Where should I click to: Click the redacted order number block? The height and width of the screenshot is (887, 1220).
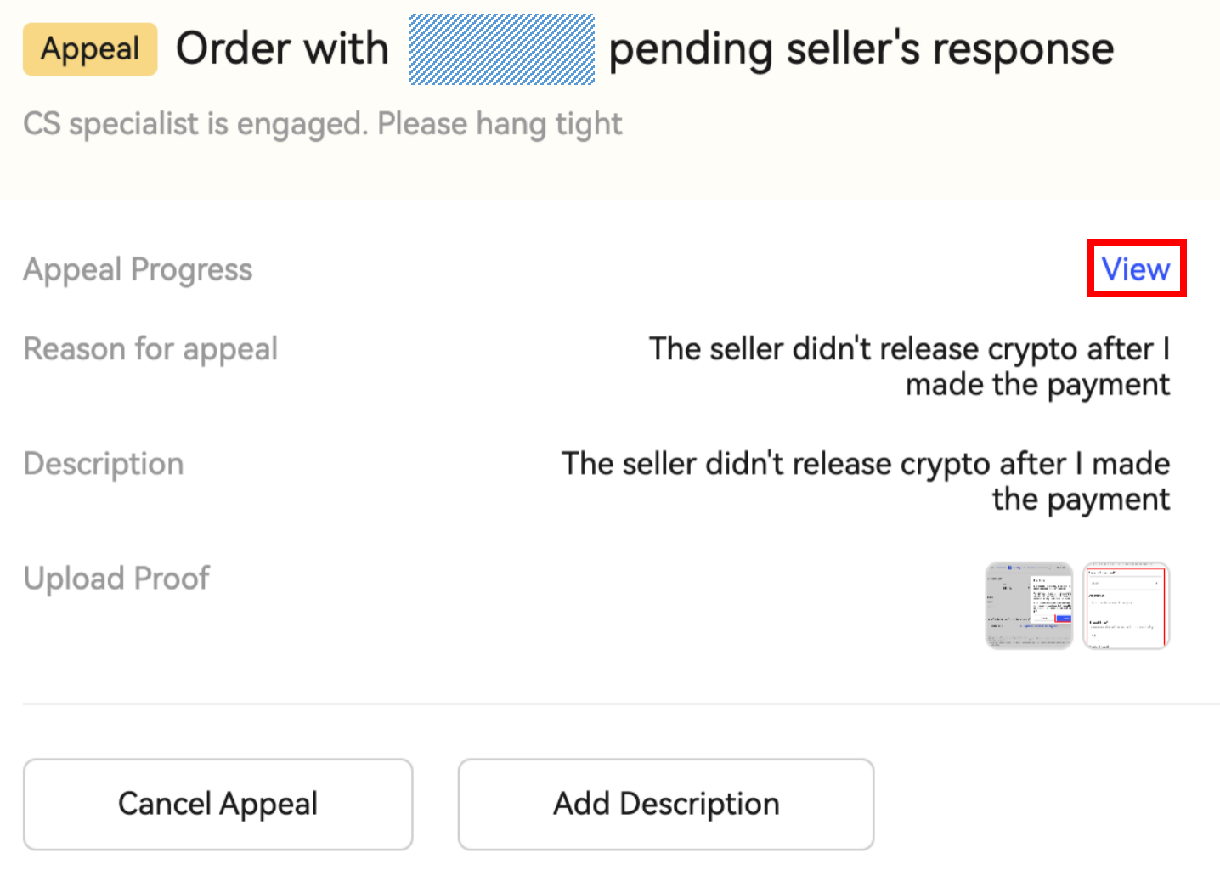tap(501, 49)
